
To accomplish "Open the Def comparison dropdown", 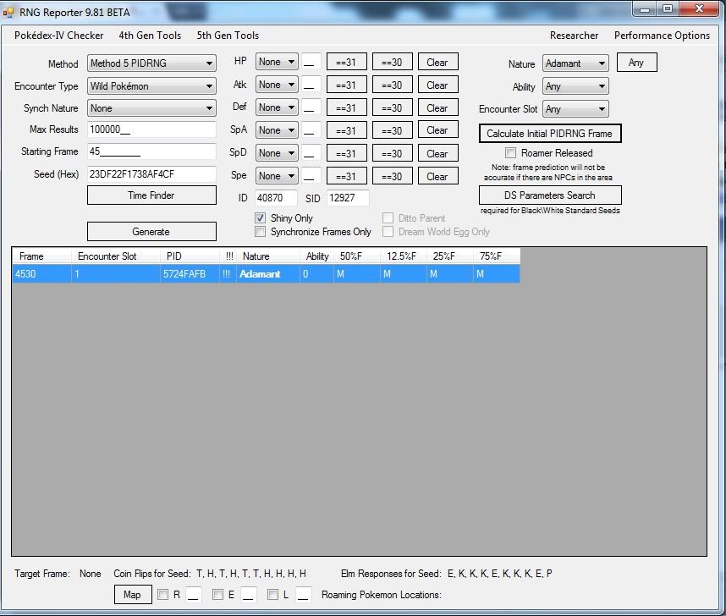I will (x=277, y=107).
